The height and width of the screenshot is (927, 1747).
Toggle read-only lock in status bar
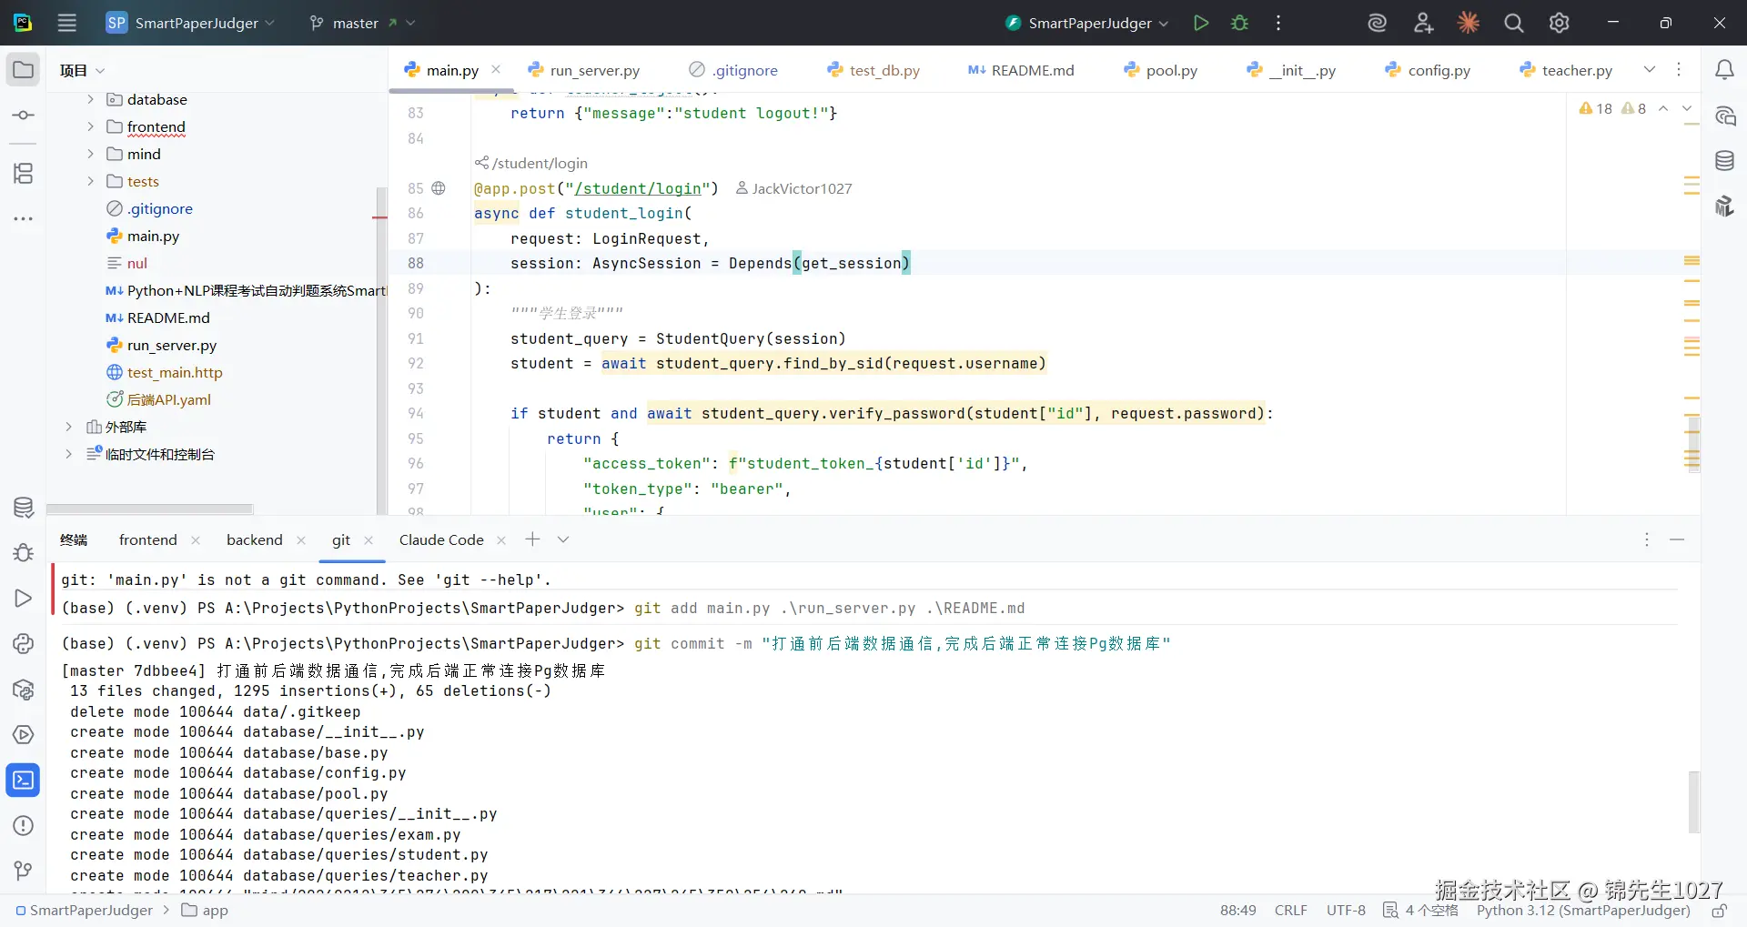[1719, 911]
